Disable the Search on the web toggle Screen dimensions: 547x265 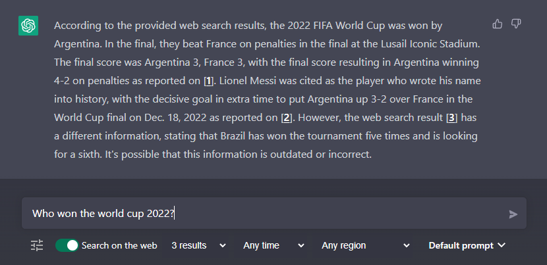pyautogui.click(x=67, y=245)
